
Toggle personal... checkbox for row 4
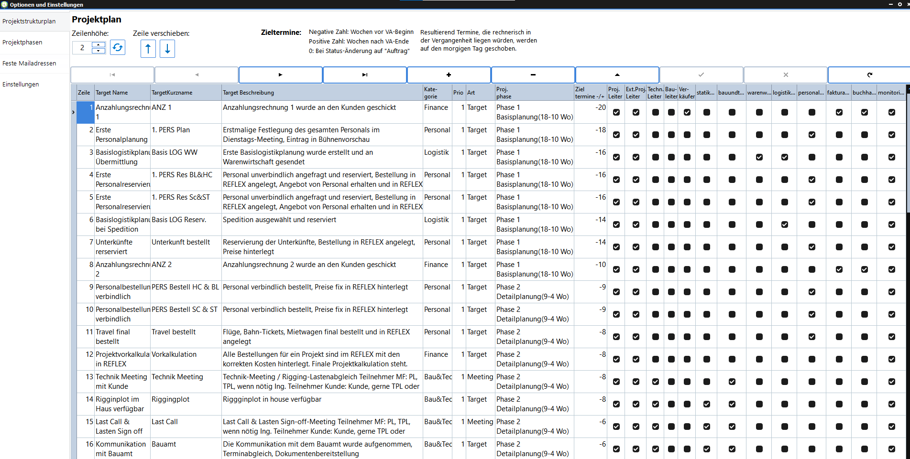point(812,180)
